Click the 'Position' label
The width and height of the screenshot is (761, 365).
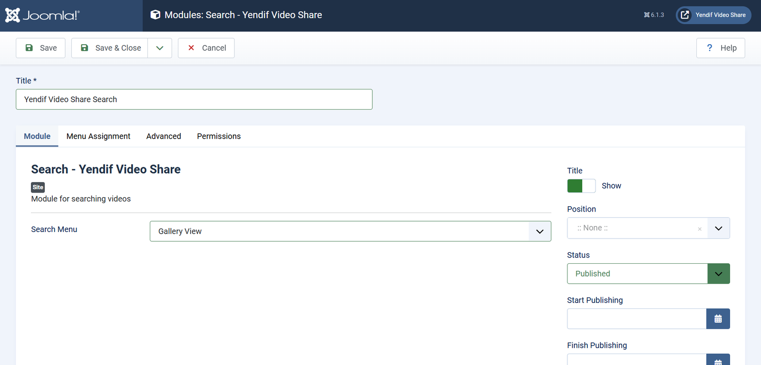coord(581,209)
